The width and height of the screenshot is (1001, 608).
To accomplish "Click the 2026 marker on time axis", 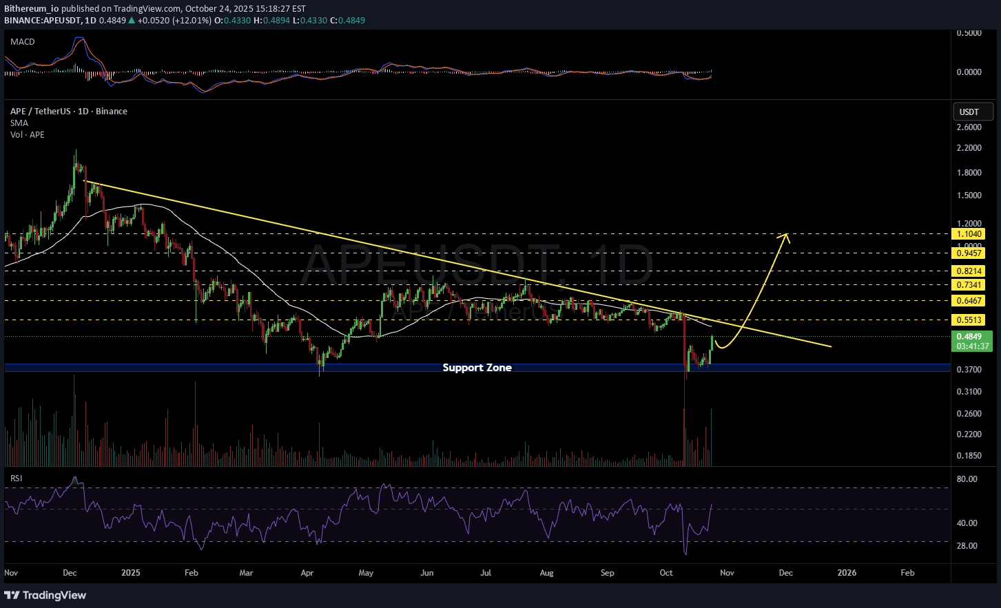I will (847, 573).
